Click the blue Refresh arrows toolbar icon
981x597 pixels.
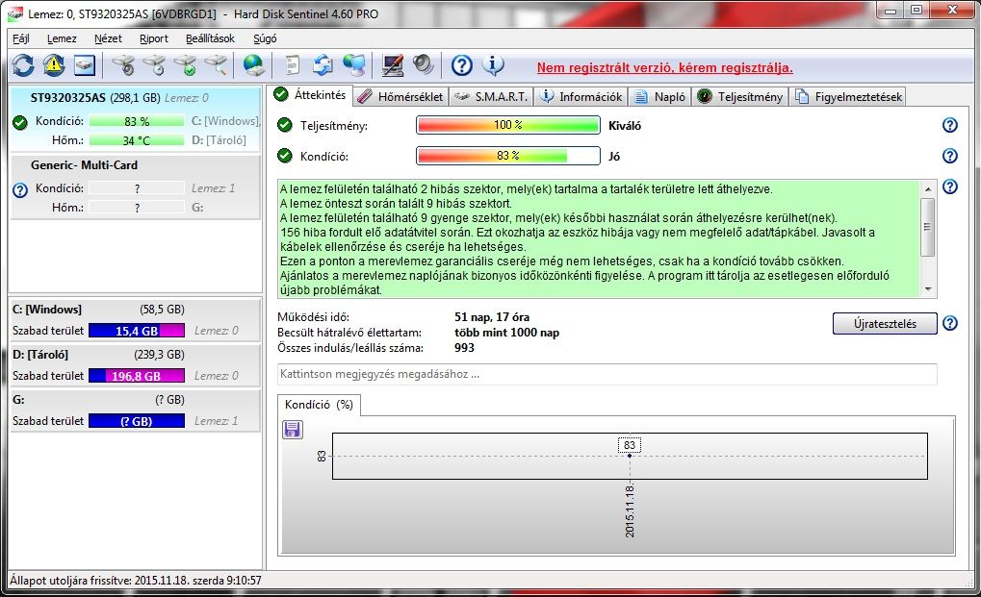coord(23,65)
